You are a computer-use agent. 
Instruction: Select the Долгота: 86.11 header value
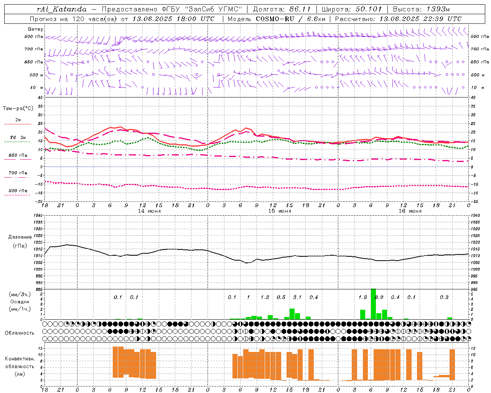[282, 9]
